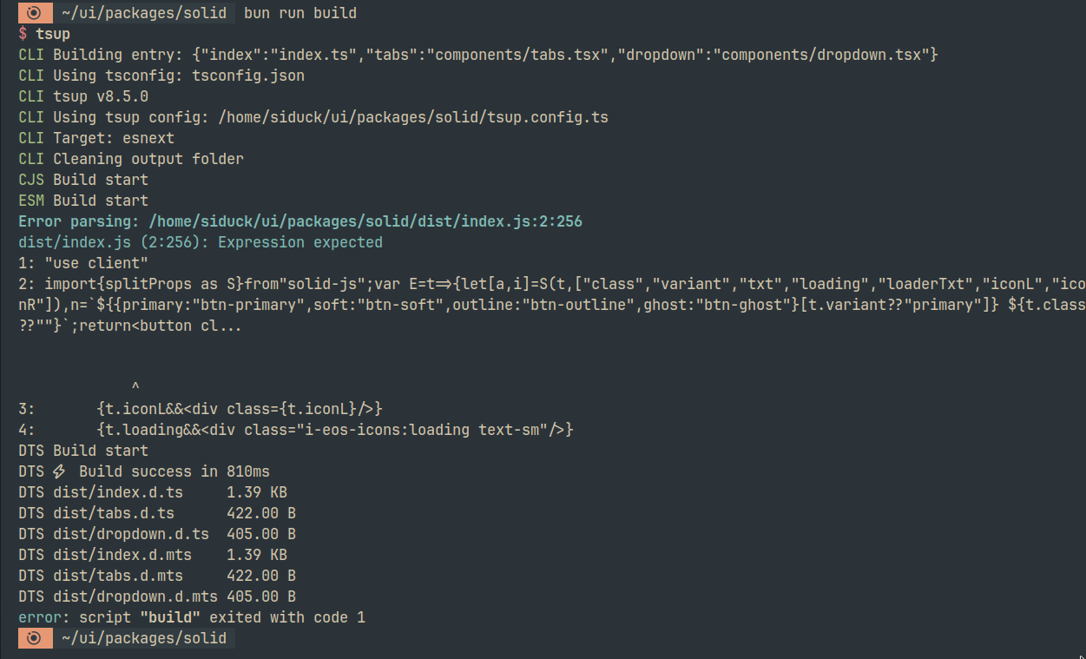This screenshot has width=1086, height=659.
Task: Open the error path dist/index.js:2:256
Action: 365,221
